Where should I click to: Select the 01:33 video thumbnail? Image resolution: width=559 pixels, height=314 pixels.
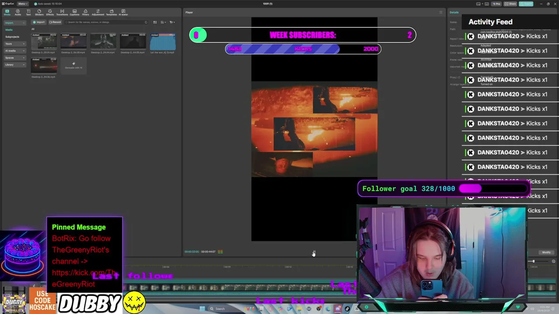tap(44, 66)
